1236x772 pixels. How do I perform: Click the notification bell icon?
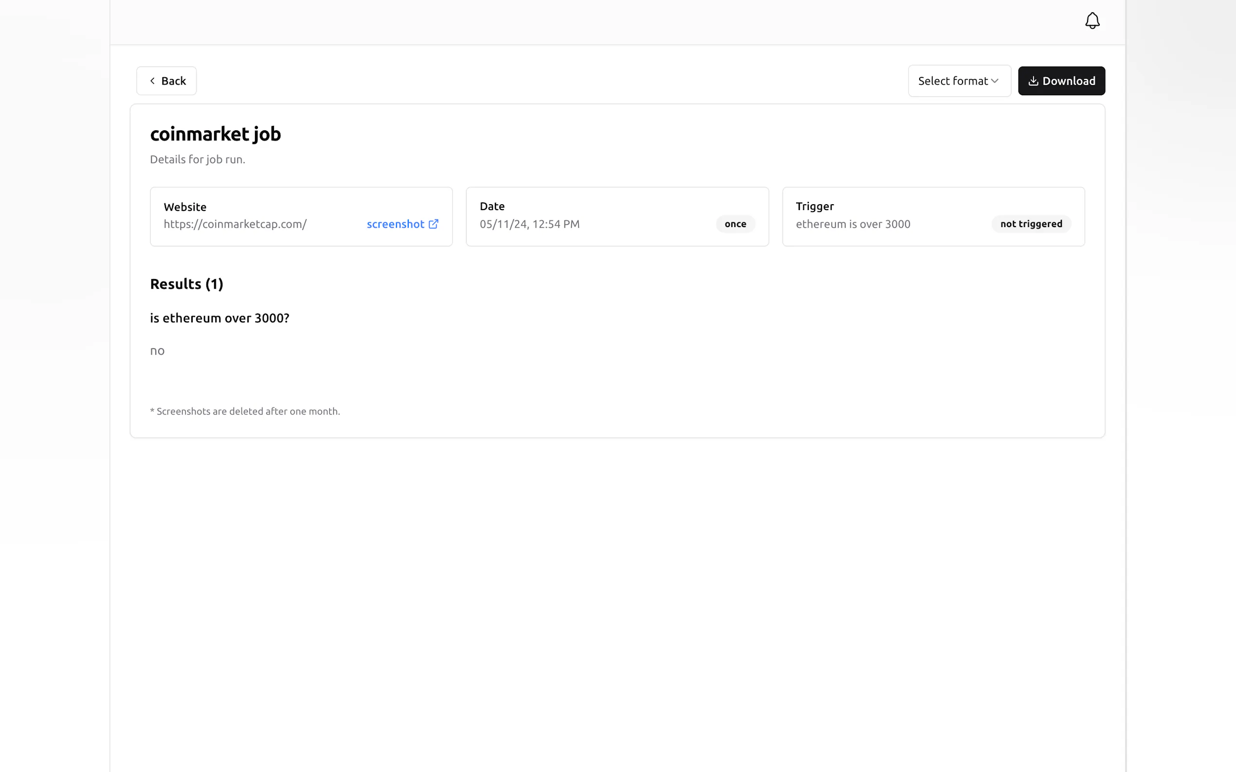(1092, 21)
